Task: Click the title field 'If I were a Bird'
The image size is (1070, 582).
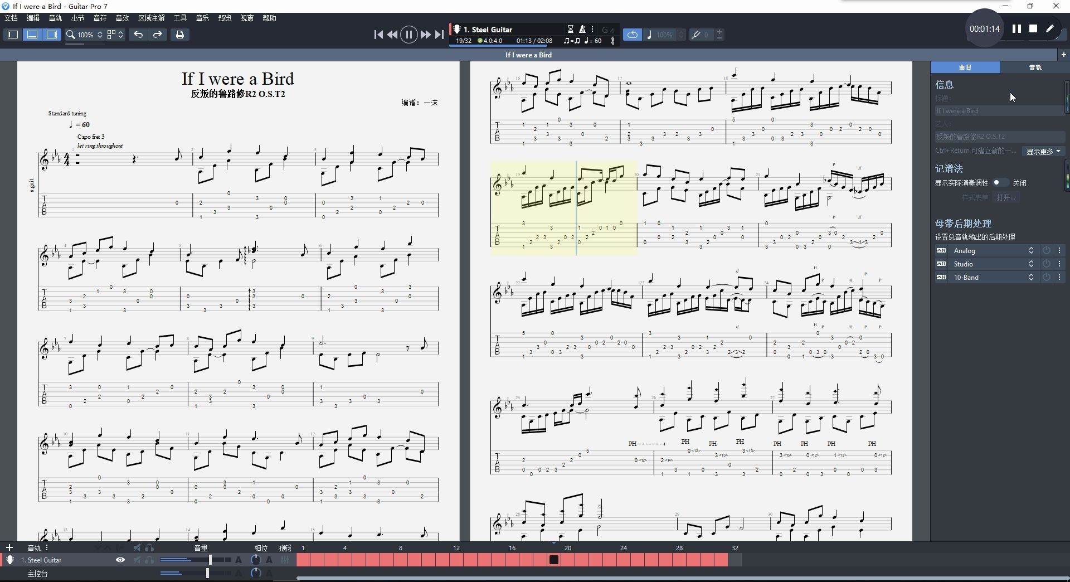Action: (999, 111)
